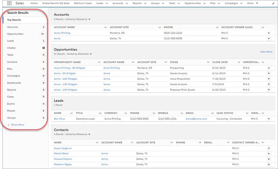
Task: Open the More navigation dropdown
Action: click(x=253, y=3)
